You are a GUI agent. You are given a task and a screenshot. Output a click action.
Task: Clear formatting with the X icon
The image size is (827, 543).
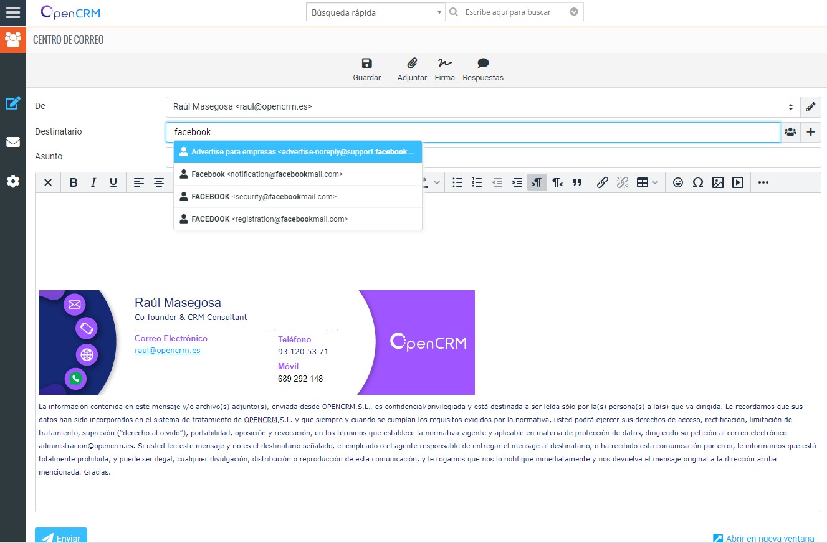pyautogui.click(x=48, y=182)
